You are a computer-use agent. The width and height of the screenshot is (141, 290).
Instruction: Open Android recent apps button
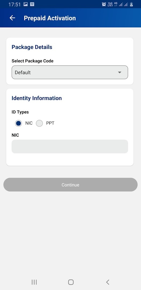[x=34, y=282]
